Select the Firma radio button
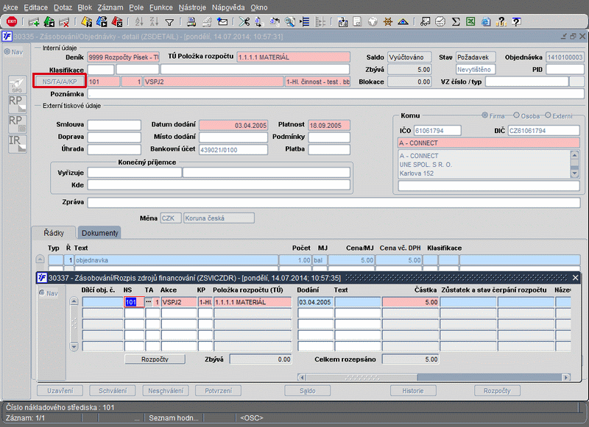The image size is (589, 427). click(484, 116)
